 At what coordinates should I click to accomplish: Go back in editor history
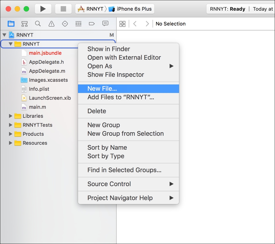pyautogui.click(x=135, y=24)
